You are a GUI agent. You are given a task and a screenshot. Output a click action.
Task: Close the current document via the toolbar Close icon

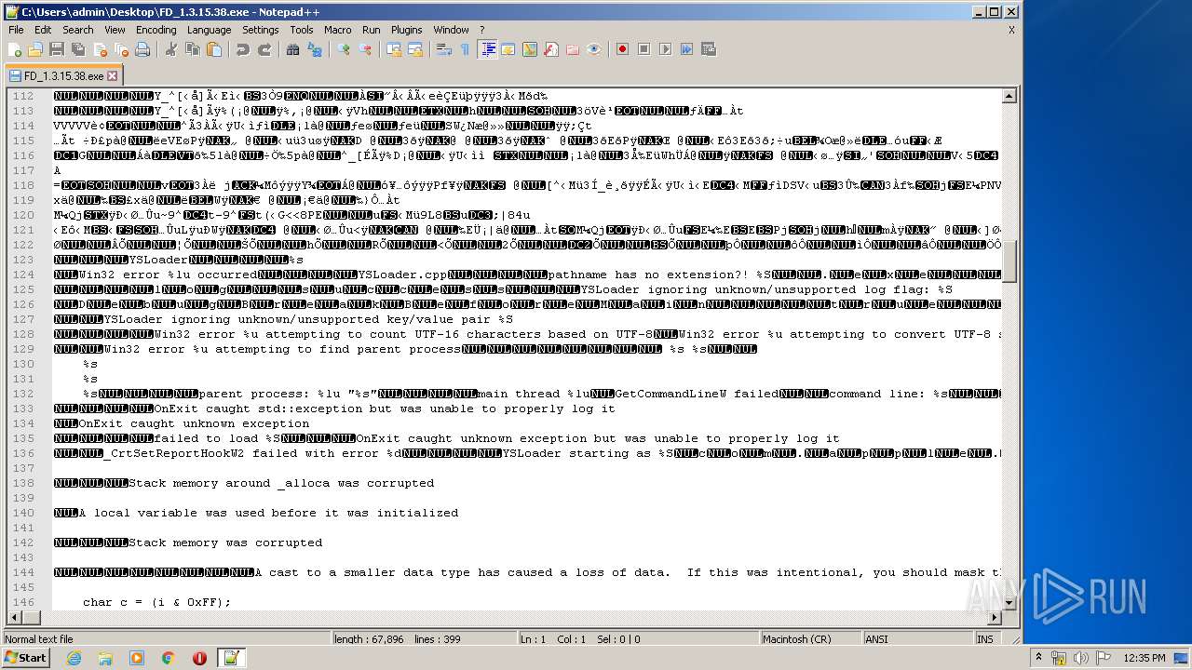[x=99, y=49]
